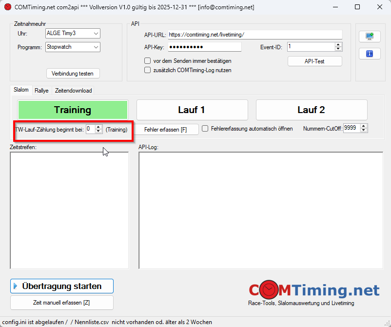The height and width of the screenshot is (327, 391).
Task: Raise the Nummern-CutOff value
Action: coord(364,126)
